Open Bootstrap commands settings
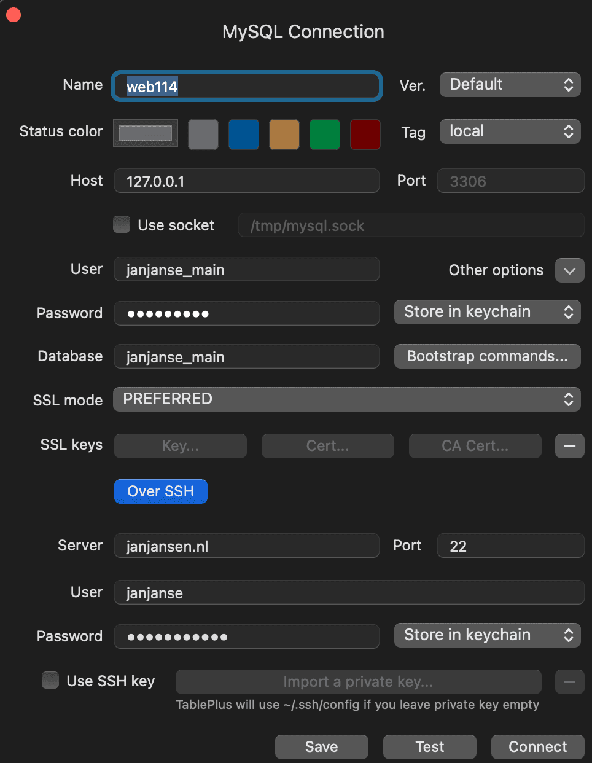Screen dimensions: 592x763 (487, 356)
